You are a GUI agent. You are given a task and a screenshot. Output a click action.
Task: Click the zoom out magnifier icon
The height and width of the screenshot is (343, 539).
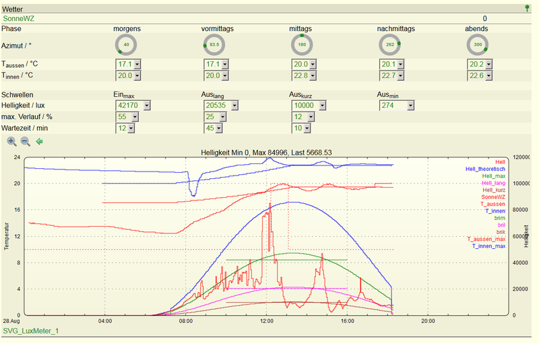(26, 141)
